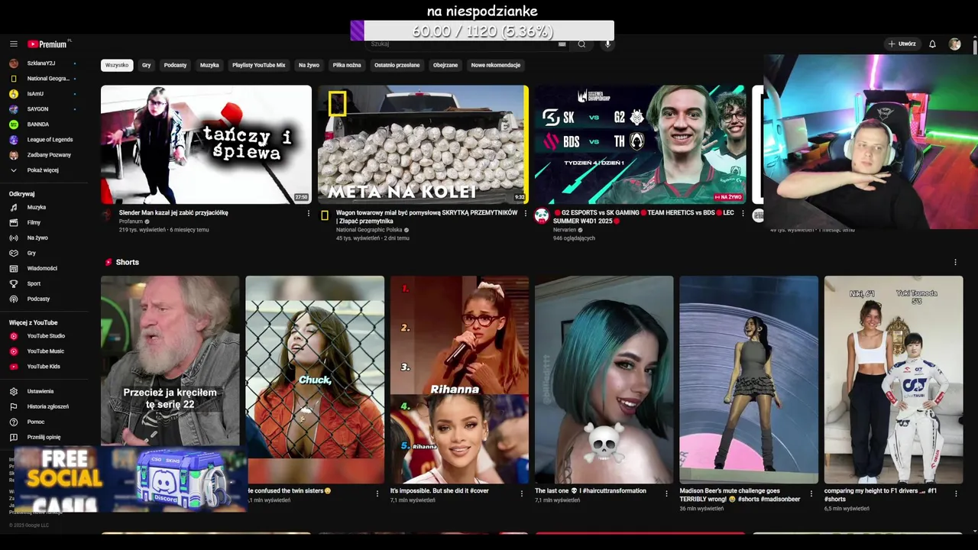Open G2 Esports vs SK Gaming live thumbnail
Image resolution: width=978 pixels, height=550 pixels.
[640, 144]
